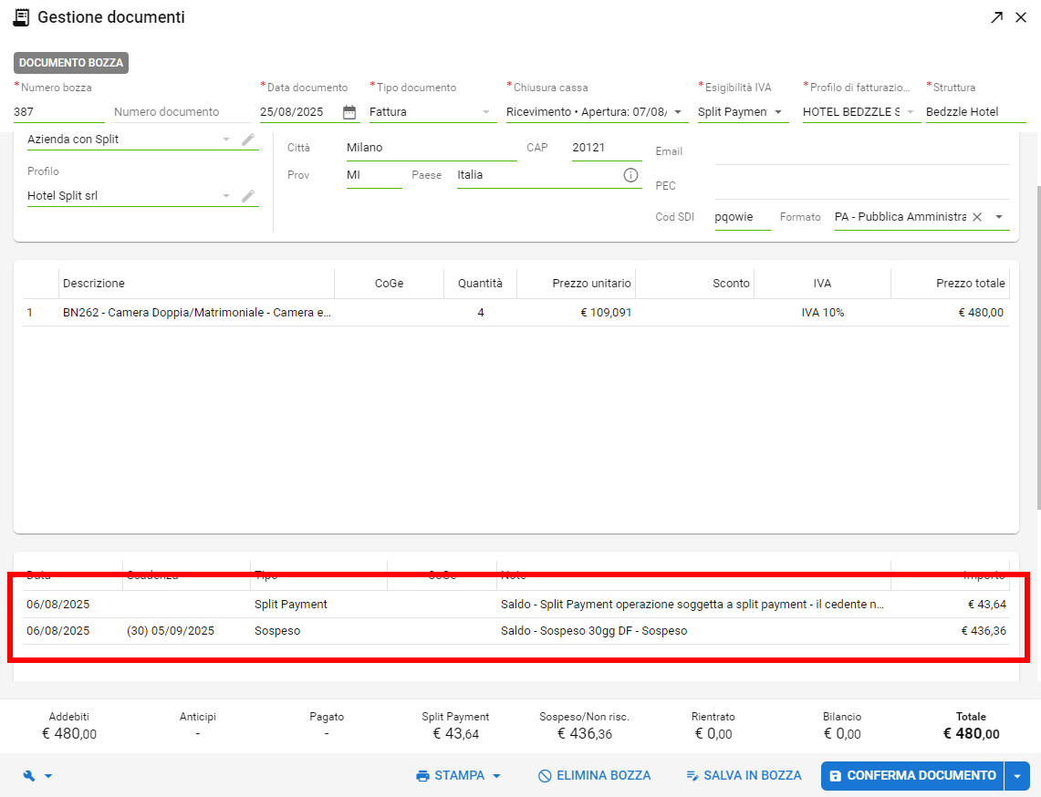Click the info icon next to Paese
1041x797 pixels.
630,175
